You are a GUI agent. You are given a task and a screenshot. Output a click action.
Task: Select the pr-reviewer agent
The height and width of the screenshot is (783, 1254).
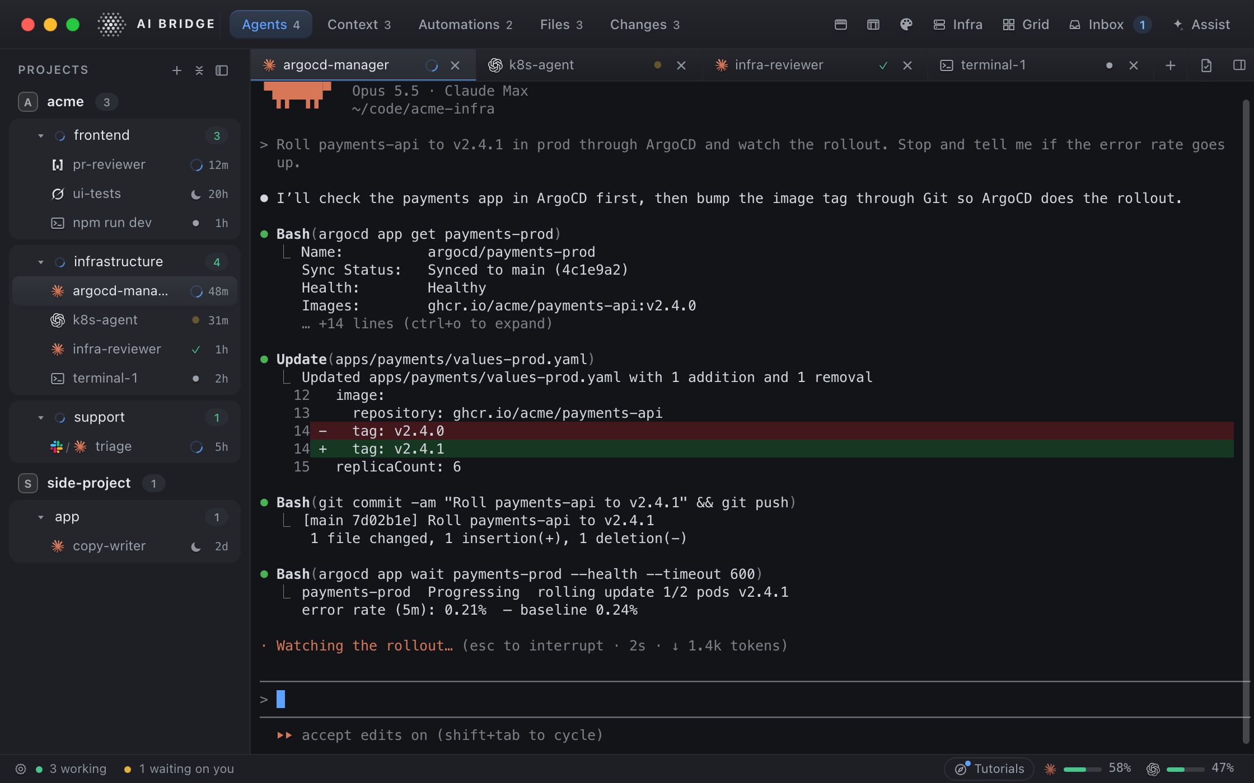(125, 164)
